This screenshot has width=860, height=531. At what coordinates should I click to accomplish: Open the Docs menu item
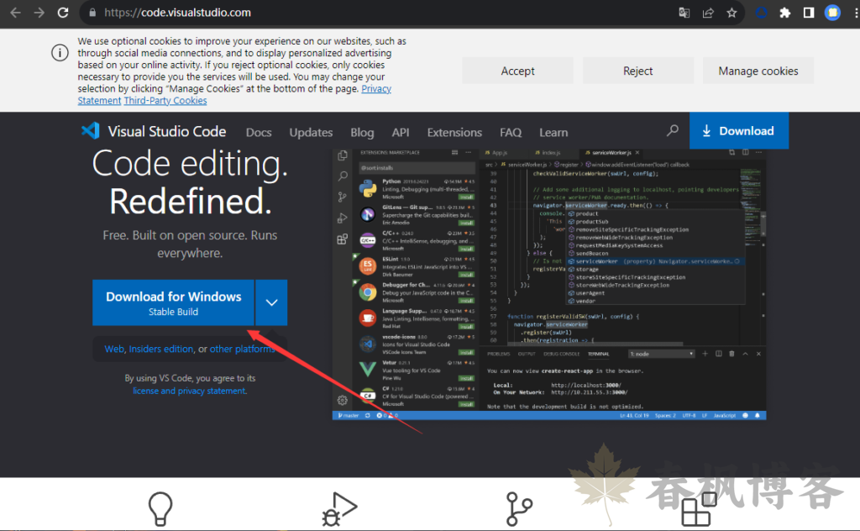[259, 132]
